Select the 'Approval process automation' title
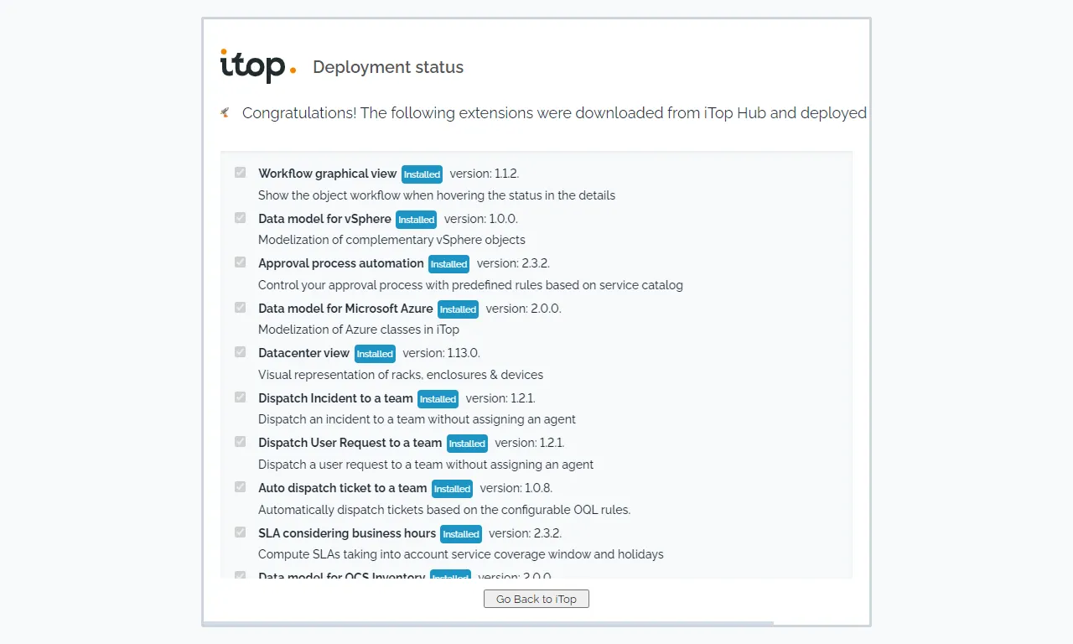Image resolution: width=1073 pixels, height=644 pixels. (x=341, y=263)
